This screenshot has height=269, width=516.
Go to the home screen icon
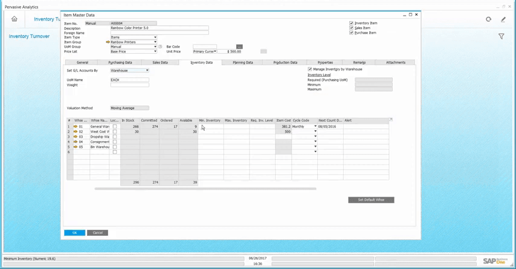click(x=14, y=19)
